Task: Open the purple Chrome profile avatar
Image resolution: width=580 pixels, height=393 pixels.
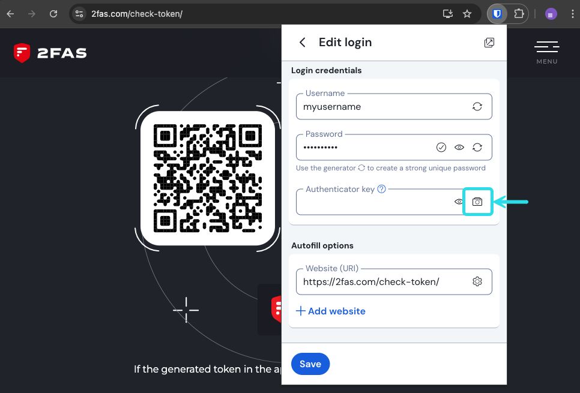Action: click(551, 14)
